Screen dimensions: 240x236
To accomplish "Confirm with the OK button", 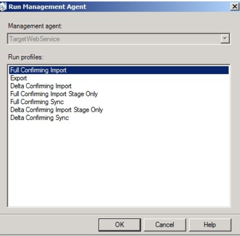I will (119, 225).
